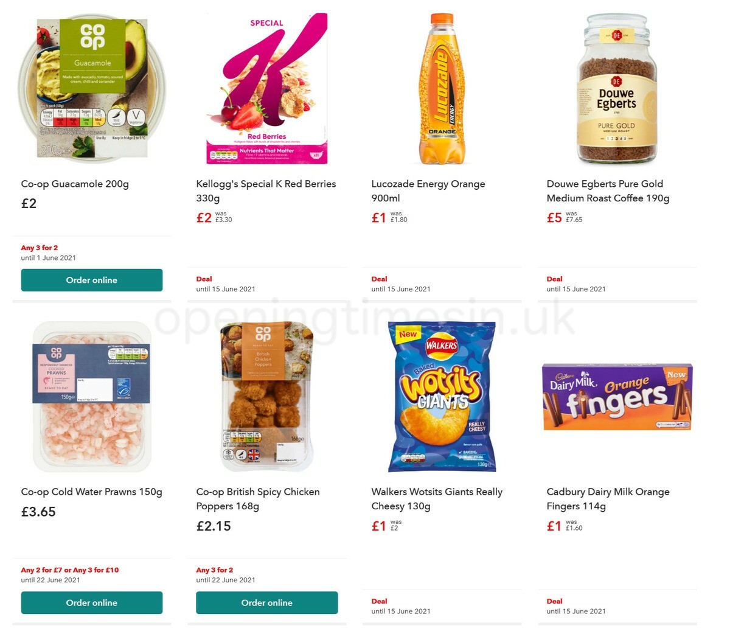Viewport: 730px width, 634px height.
Task: Click the Cadbury Dairy Milk Orange Fingers image
Action: point(617,395)
